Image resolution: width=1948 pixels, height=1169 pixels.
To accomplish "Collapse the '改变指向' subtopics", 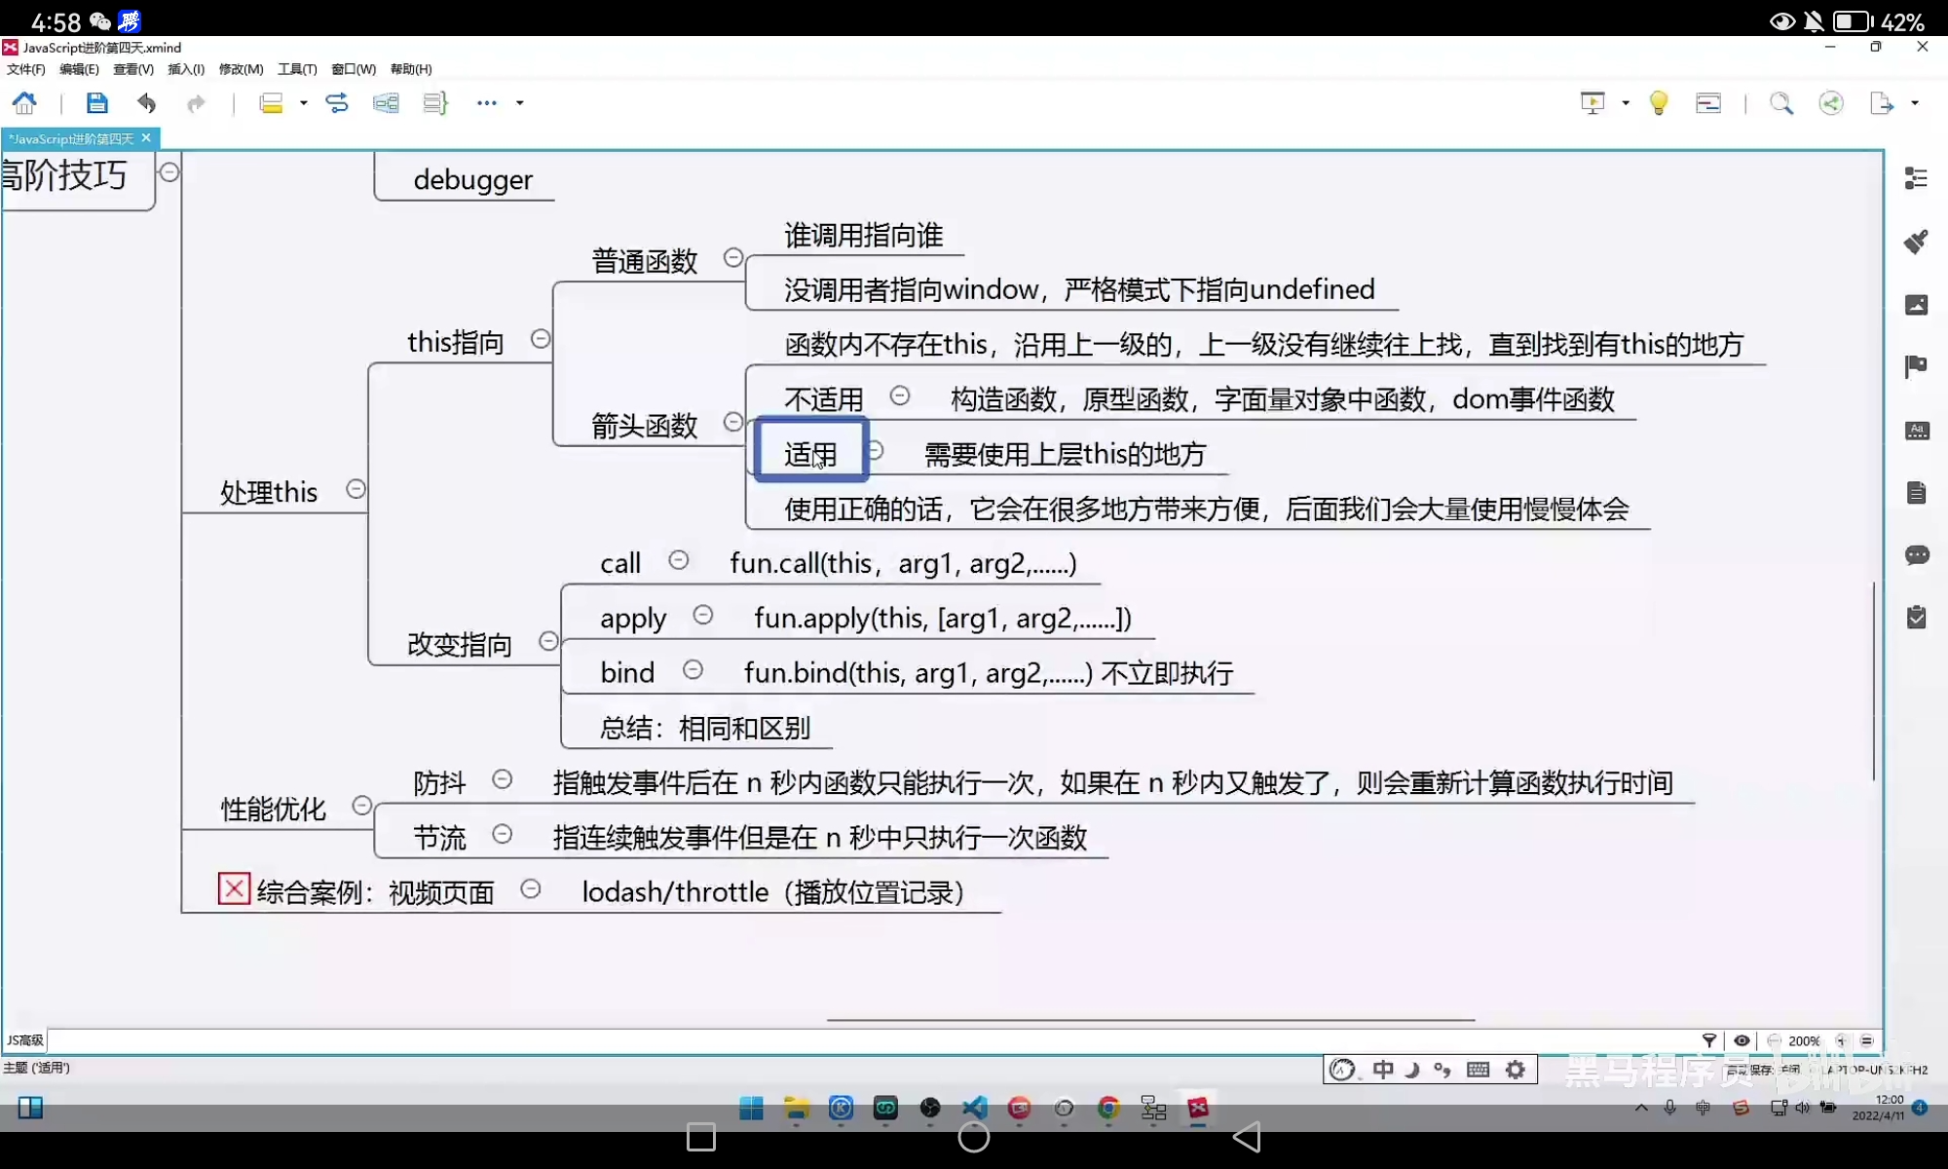I will coord(548,641).
